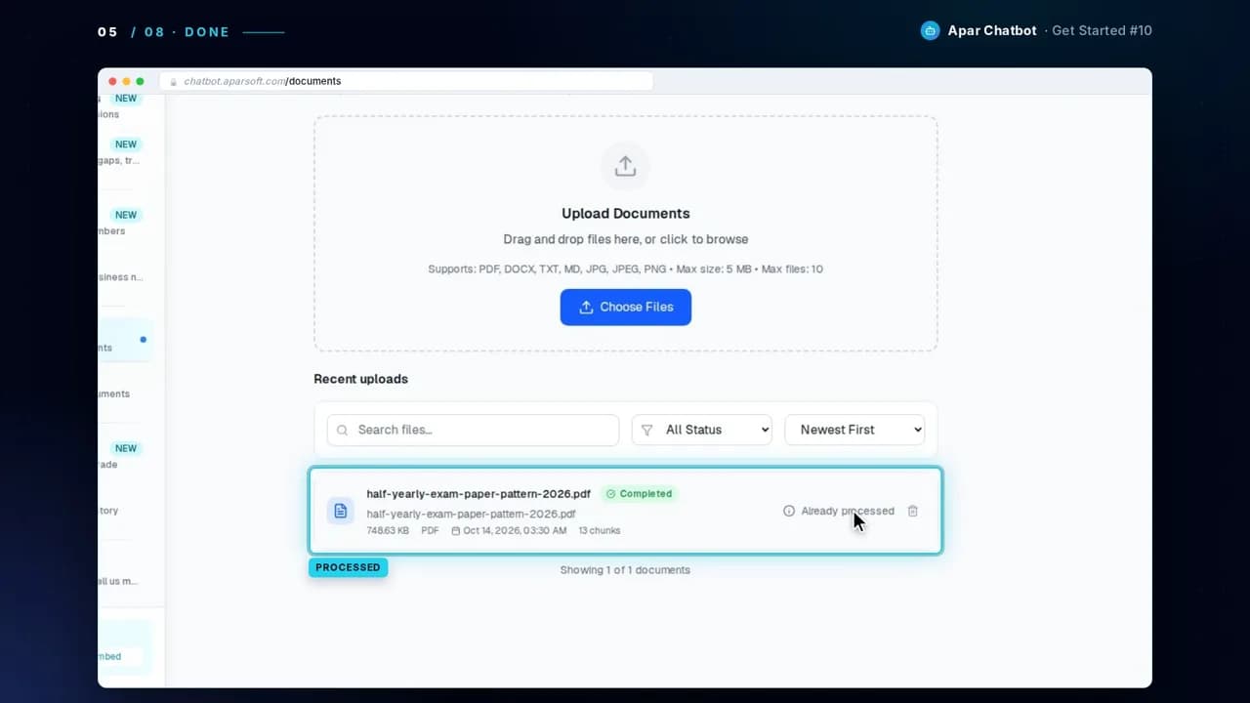Open the All Status filter dropdown
The image size is (1250, 703).
(x=701, y=430)
